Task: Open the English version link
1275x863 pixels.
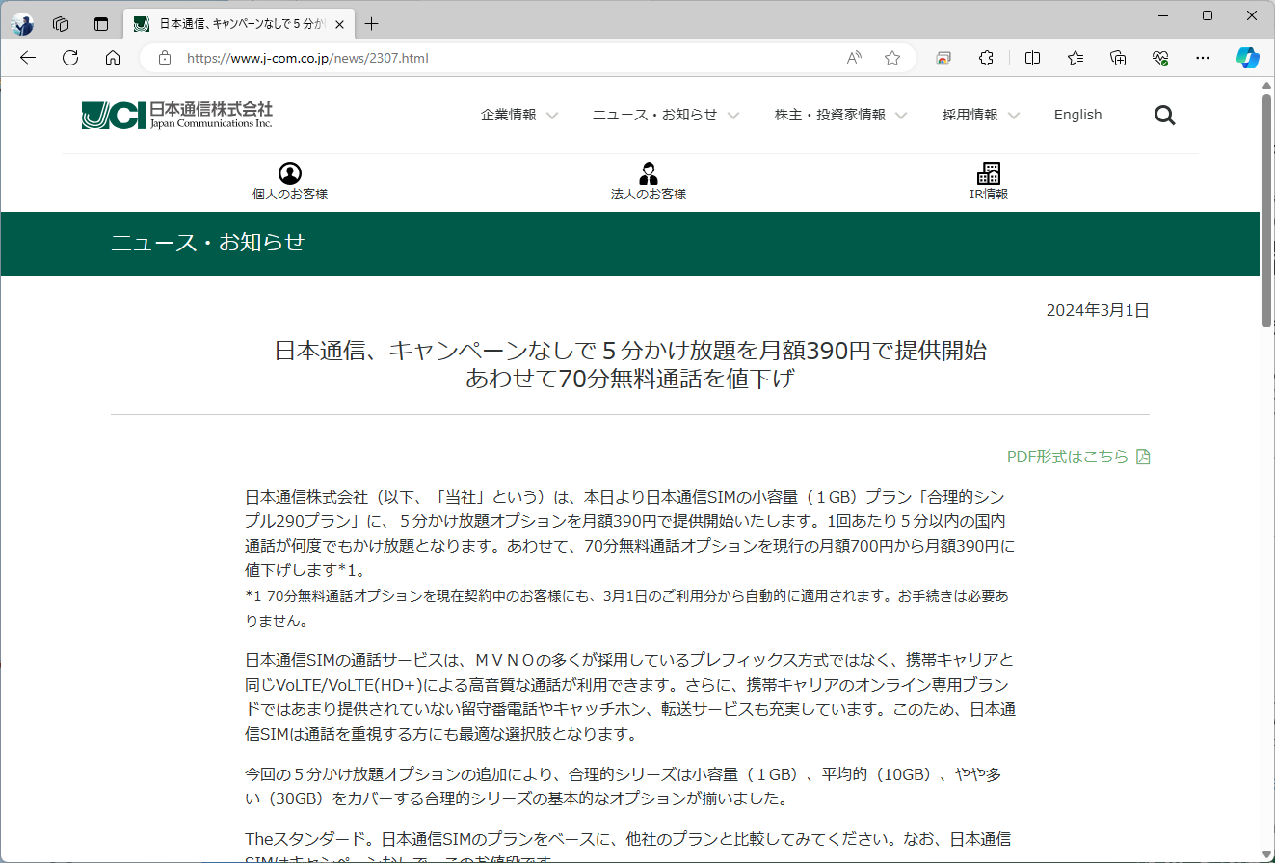Action: click(x=1077, y=114)
